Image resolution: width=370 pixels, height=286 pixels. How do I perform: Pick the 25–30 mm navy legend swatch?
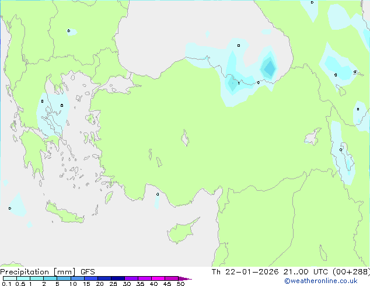click(x=117, y=278)
